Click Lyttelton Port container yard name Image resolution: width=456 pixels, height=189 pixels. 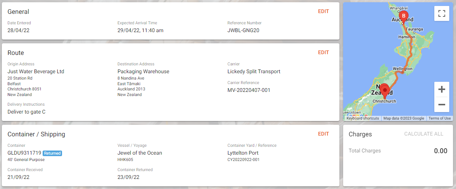click(243, 153)
